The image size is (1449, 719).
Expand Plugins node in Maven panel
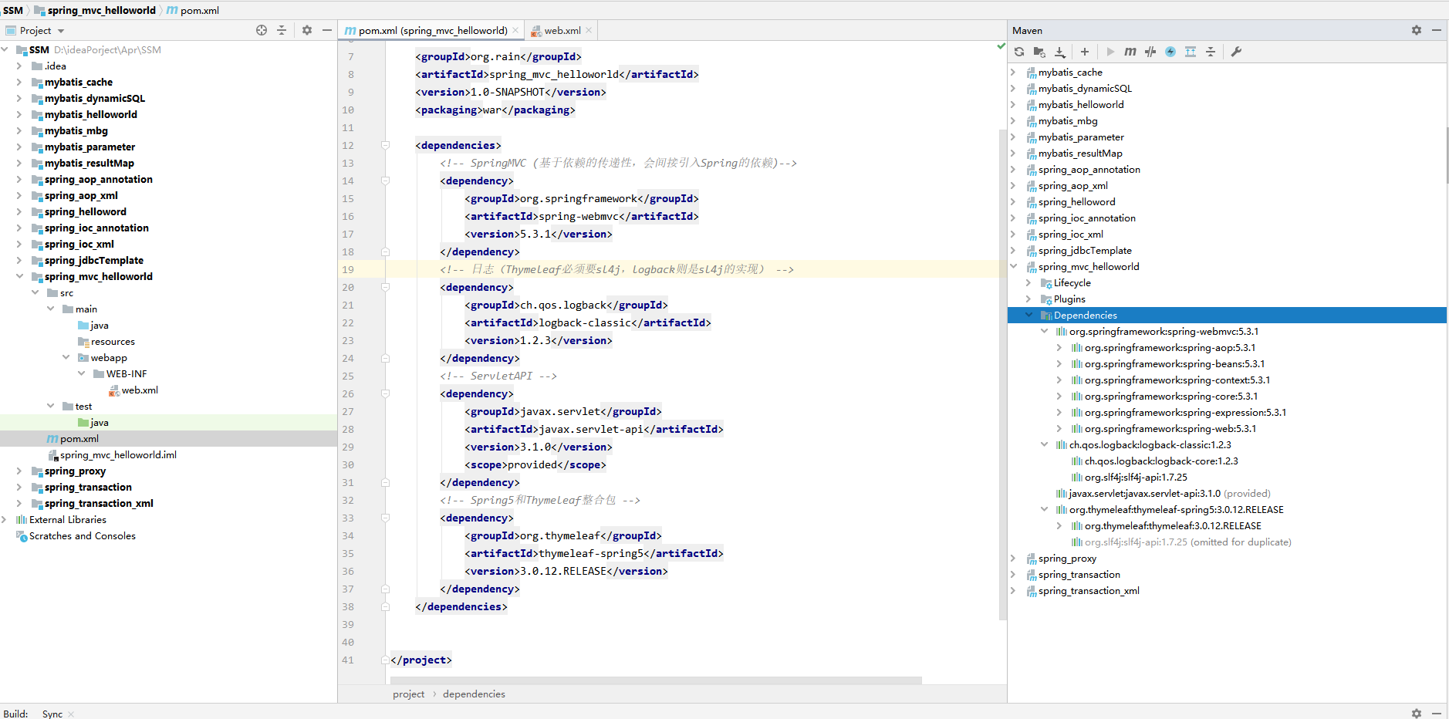click(1029, 299)
